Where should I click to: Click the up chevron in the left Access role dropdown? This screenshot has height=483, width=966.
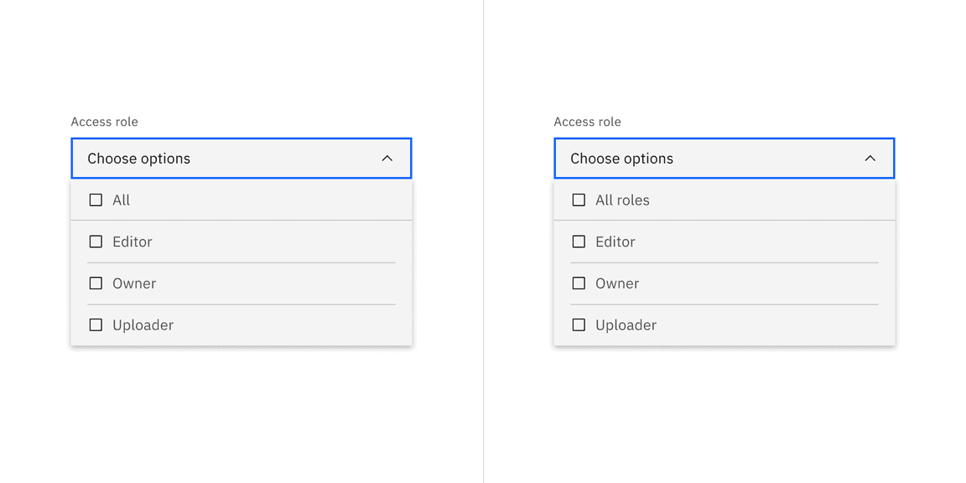[387, 158]
